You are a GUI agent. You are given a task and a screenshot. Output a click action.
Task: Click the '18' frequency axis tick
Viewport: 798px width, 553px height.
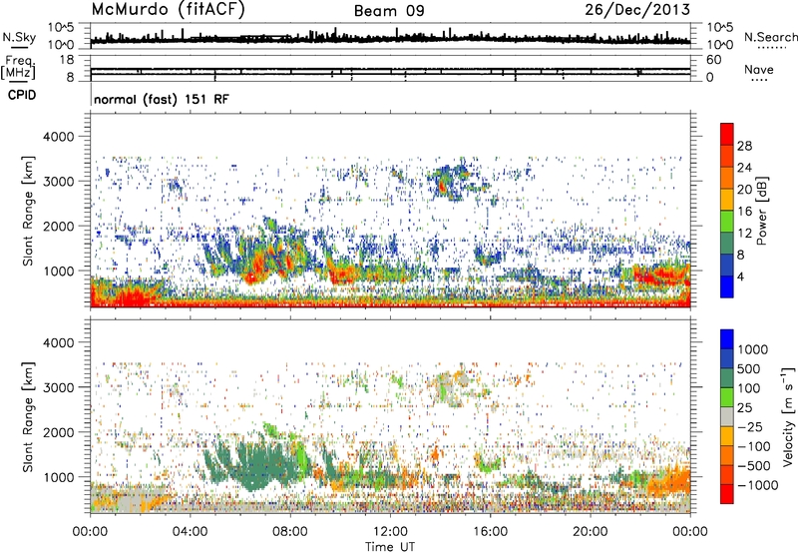click(x=67, y=60)
